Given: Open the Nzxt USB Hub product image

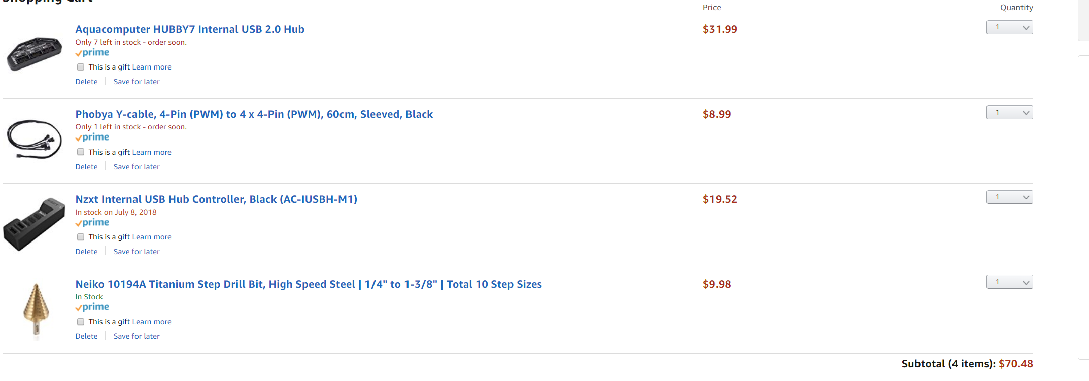Looking at the screenshot, I should click(x=34, y=224).
